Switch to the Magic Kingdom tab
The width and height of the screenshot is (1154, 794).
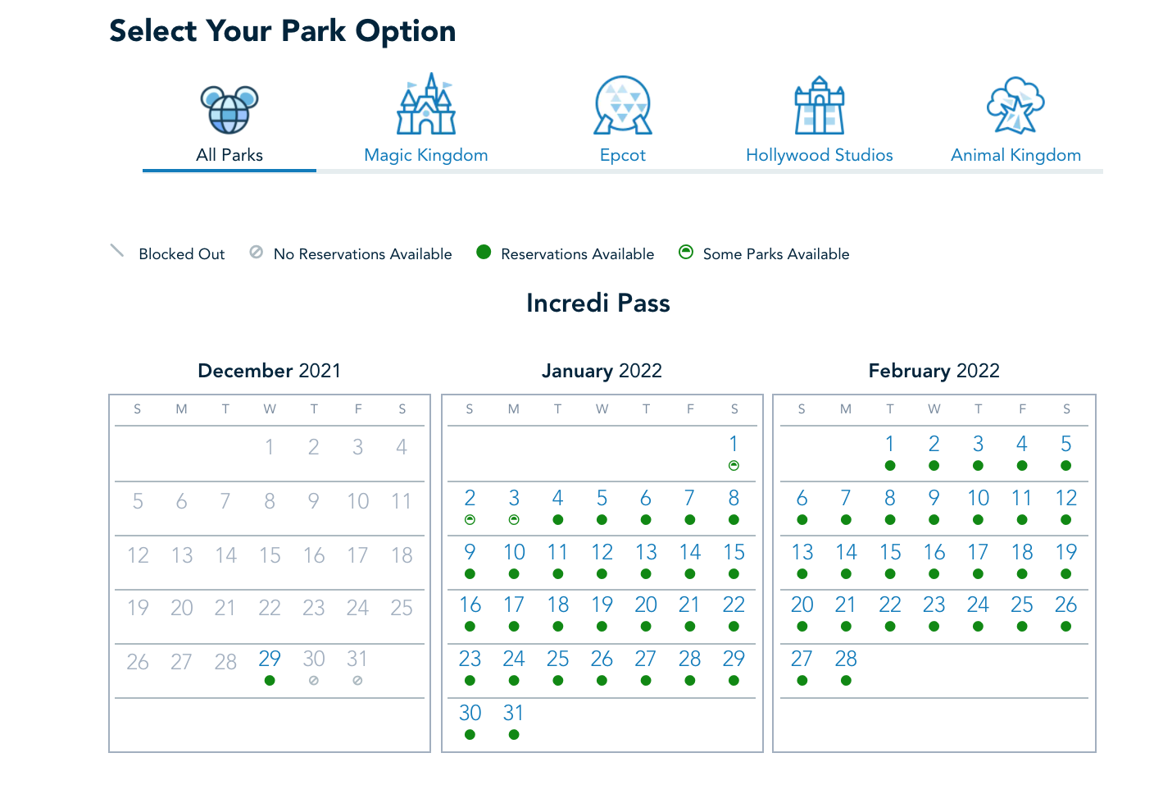(425, 155)
